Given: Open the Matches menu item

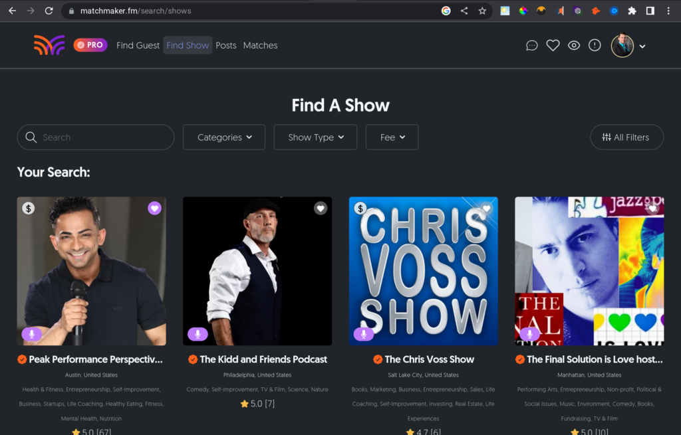Looking at the screenshot, I should tap(260, 45).
